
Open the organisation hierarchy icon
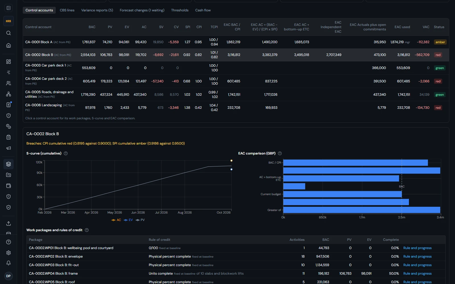pos(9,94)
